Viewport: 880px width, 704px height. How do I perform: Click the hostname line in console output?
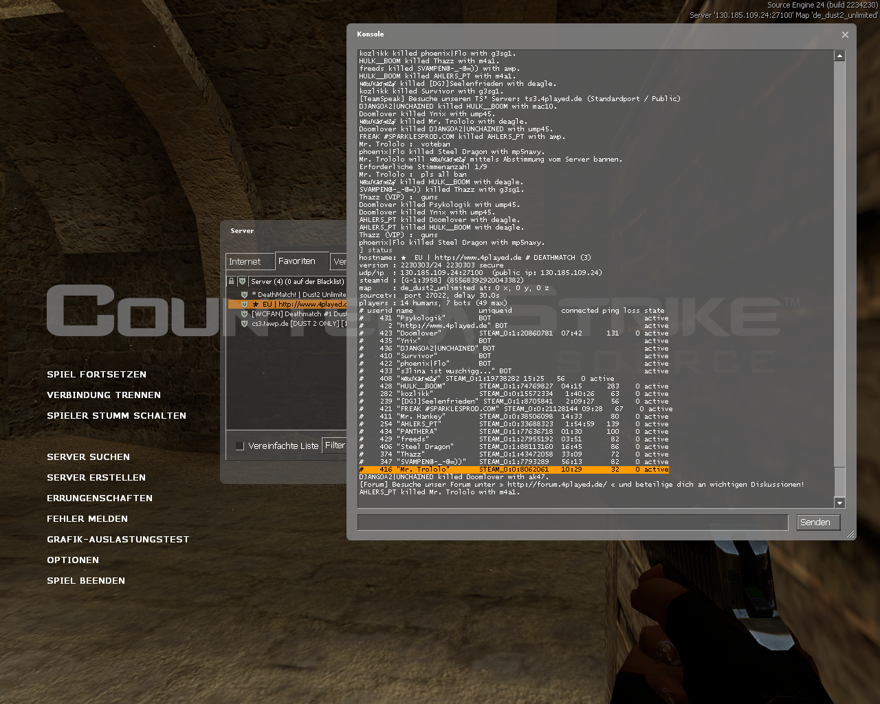click(x=475, y=258)
